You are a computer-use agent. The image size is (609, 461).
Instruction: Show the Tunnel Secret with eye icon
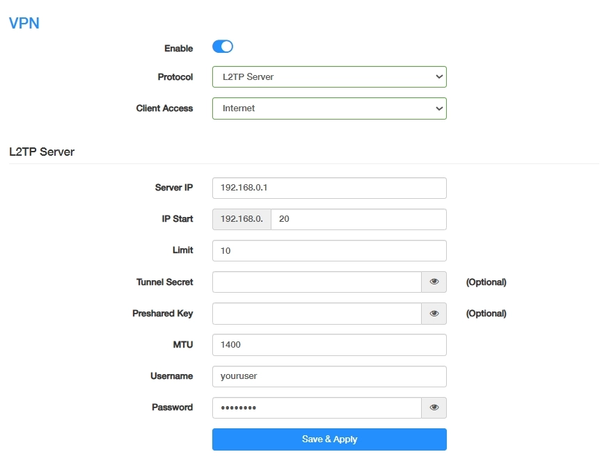click(x=434, y=282)
